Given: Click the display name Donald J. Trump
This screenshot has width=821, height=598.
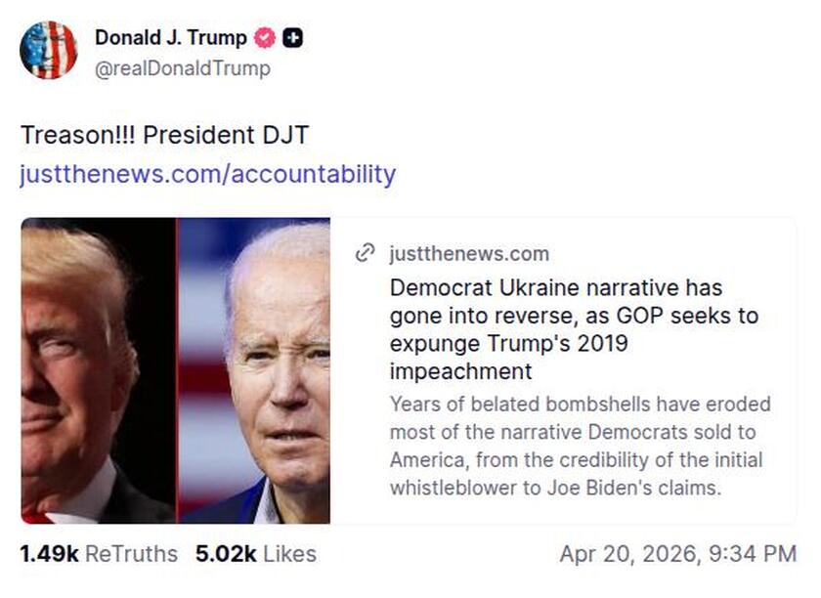Looking at the screenshot, I should point(172,37).
